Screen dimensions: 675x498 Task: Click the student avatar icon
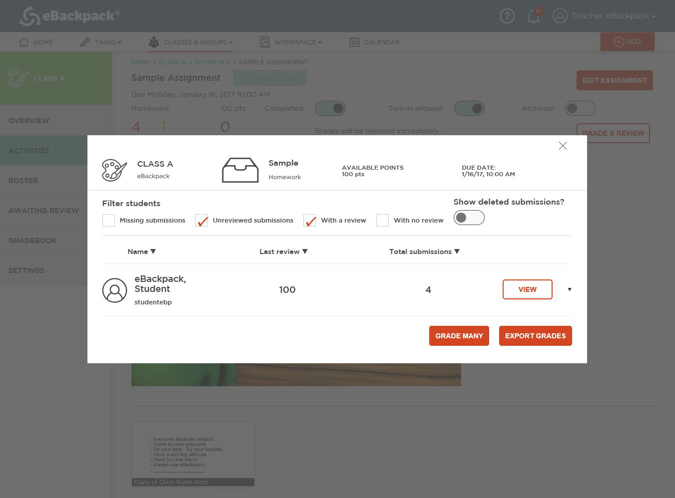[x=114, y=290]
